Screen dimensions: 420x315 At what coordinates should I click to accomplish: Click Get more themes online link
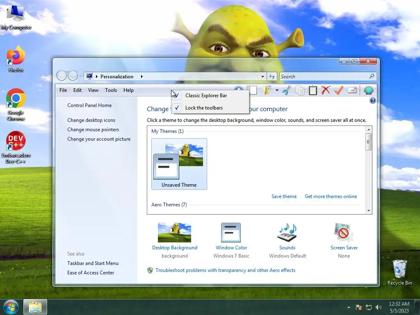click(331, 196)
